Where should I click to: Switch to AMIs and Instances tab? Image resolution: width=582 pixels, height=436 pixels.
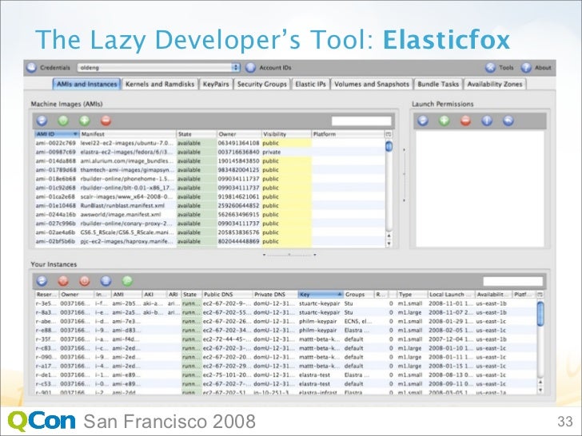point(86,84)
